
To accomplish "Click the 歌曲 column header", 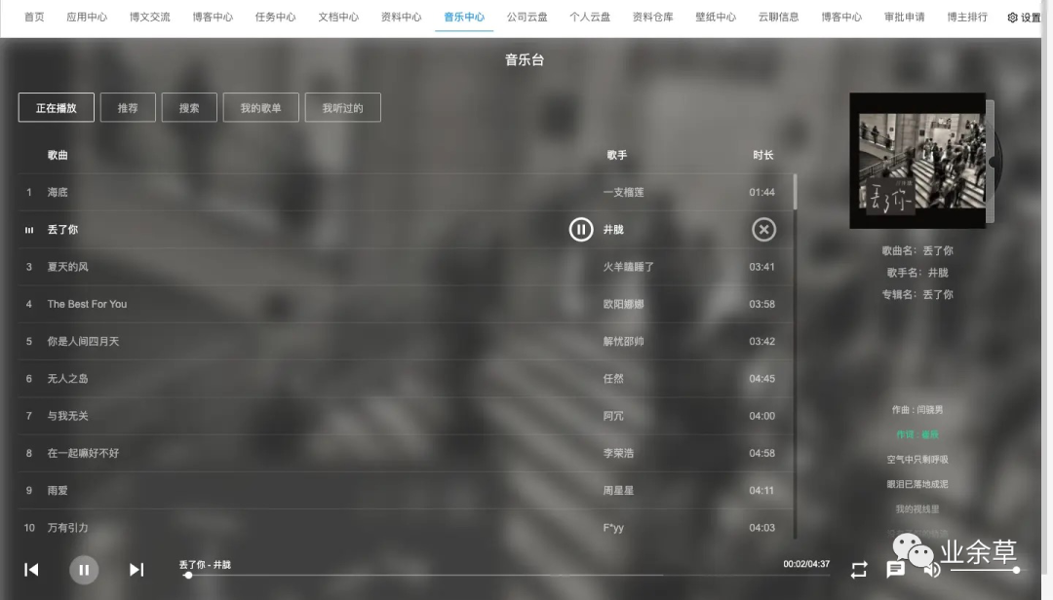I will tap(58, 155).
